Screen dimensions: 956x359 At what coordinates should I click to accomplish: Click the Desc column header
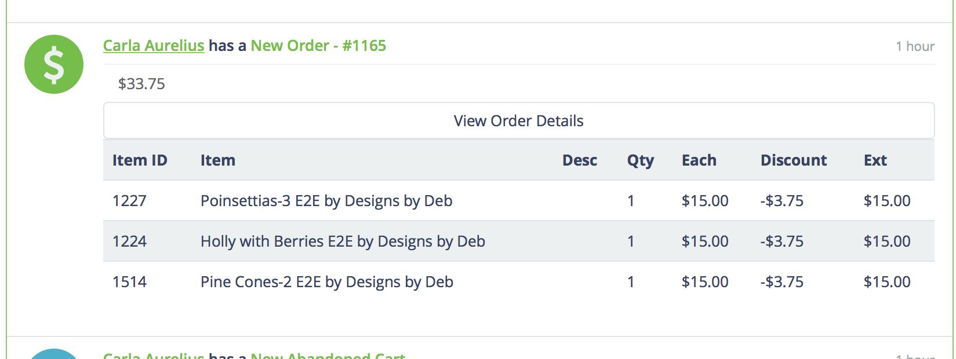click(580, 160)
